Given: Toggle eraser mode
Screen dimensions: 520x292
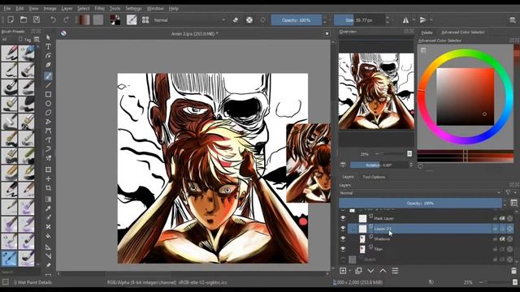Looking at the screenshot, I should pyautogui.click(x=236, y=19).
